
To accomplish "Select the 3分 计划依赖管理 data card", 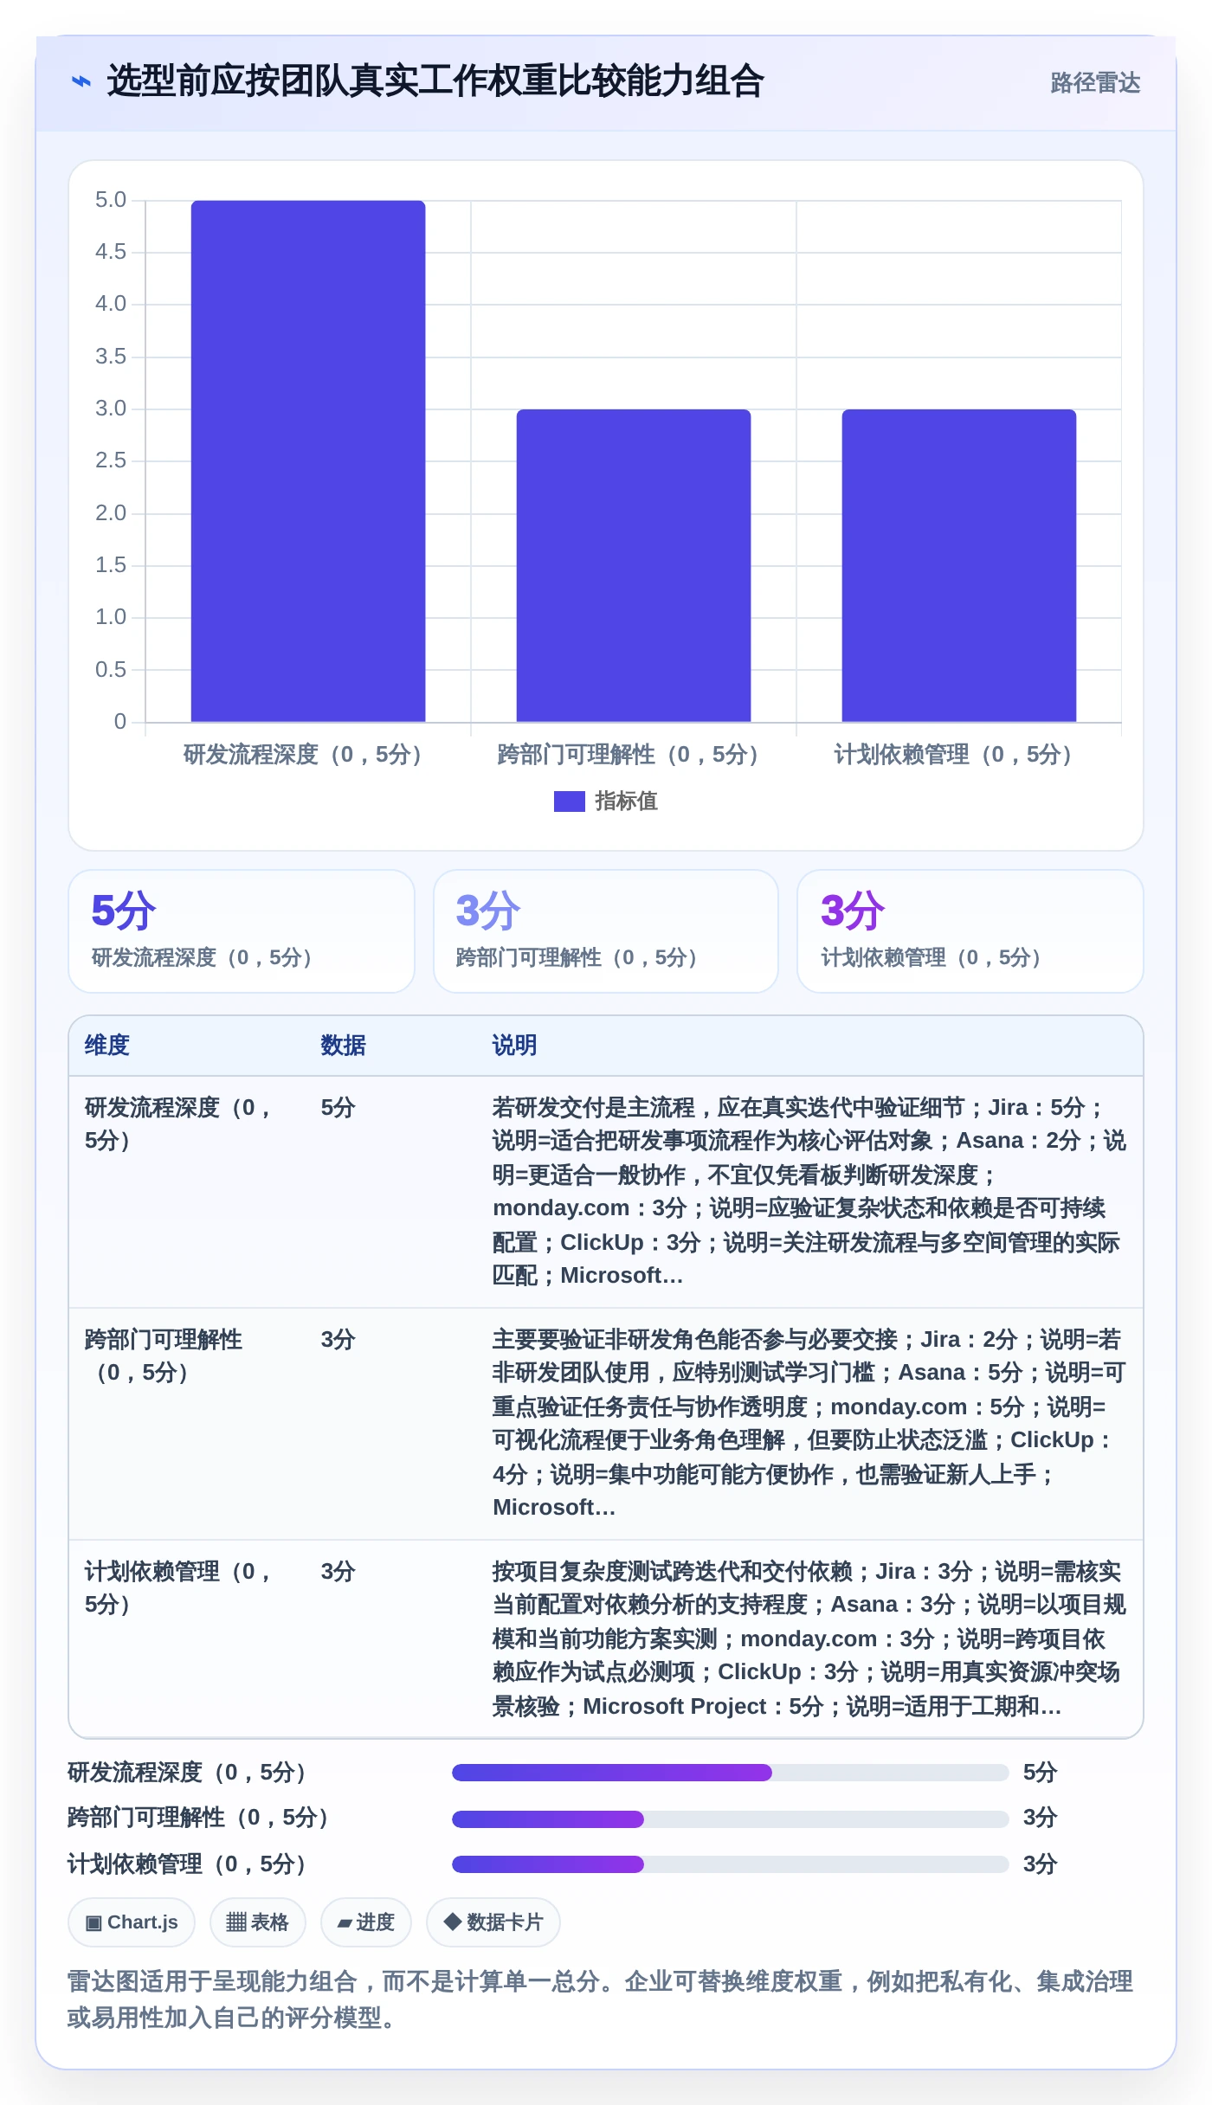I will pyautogui.click(x=970, y=931).
